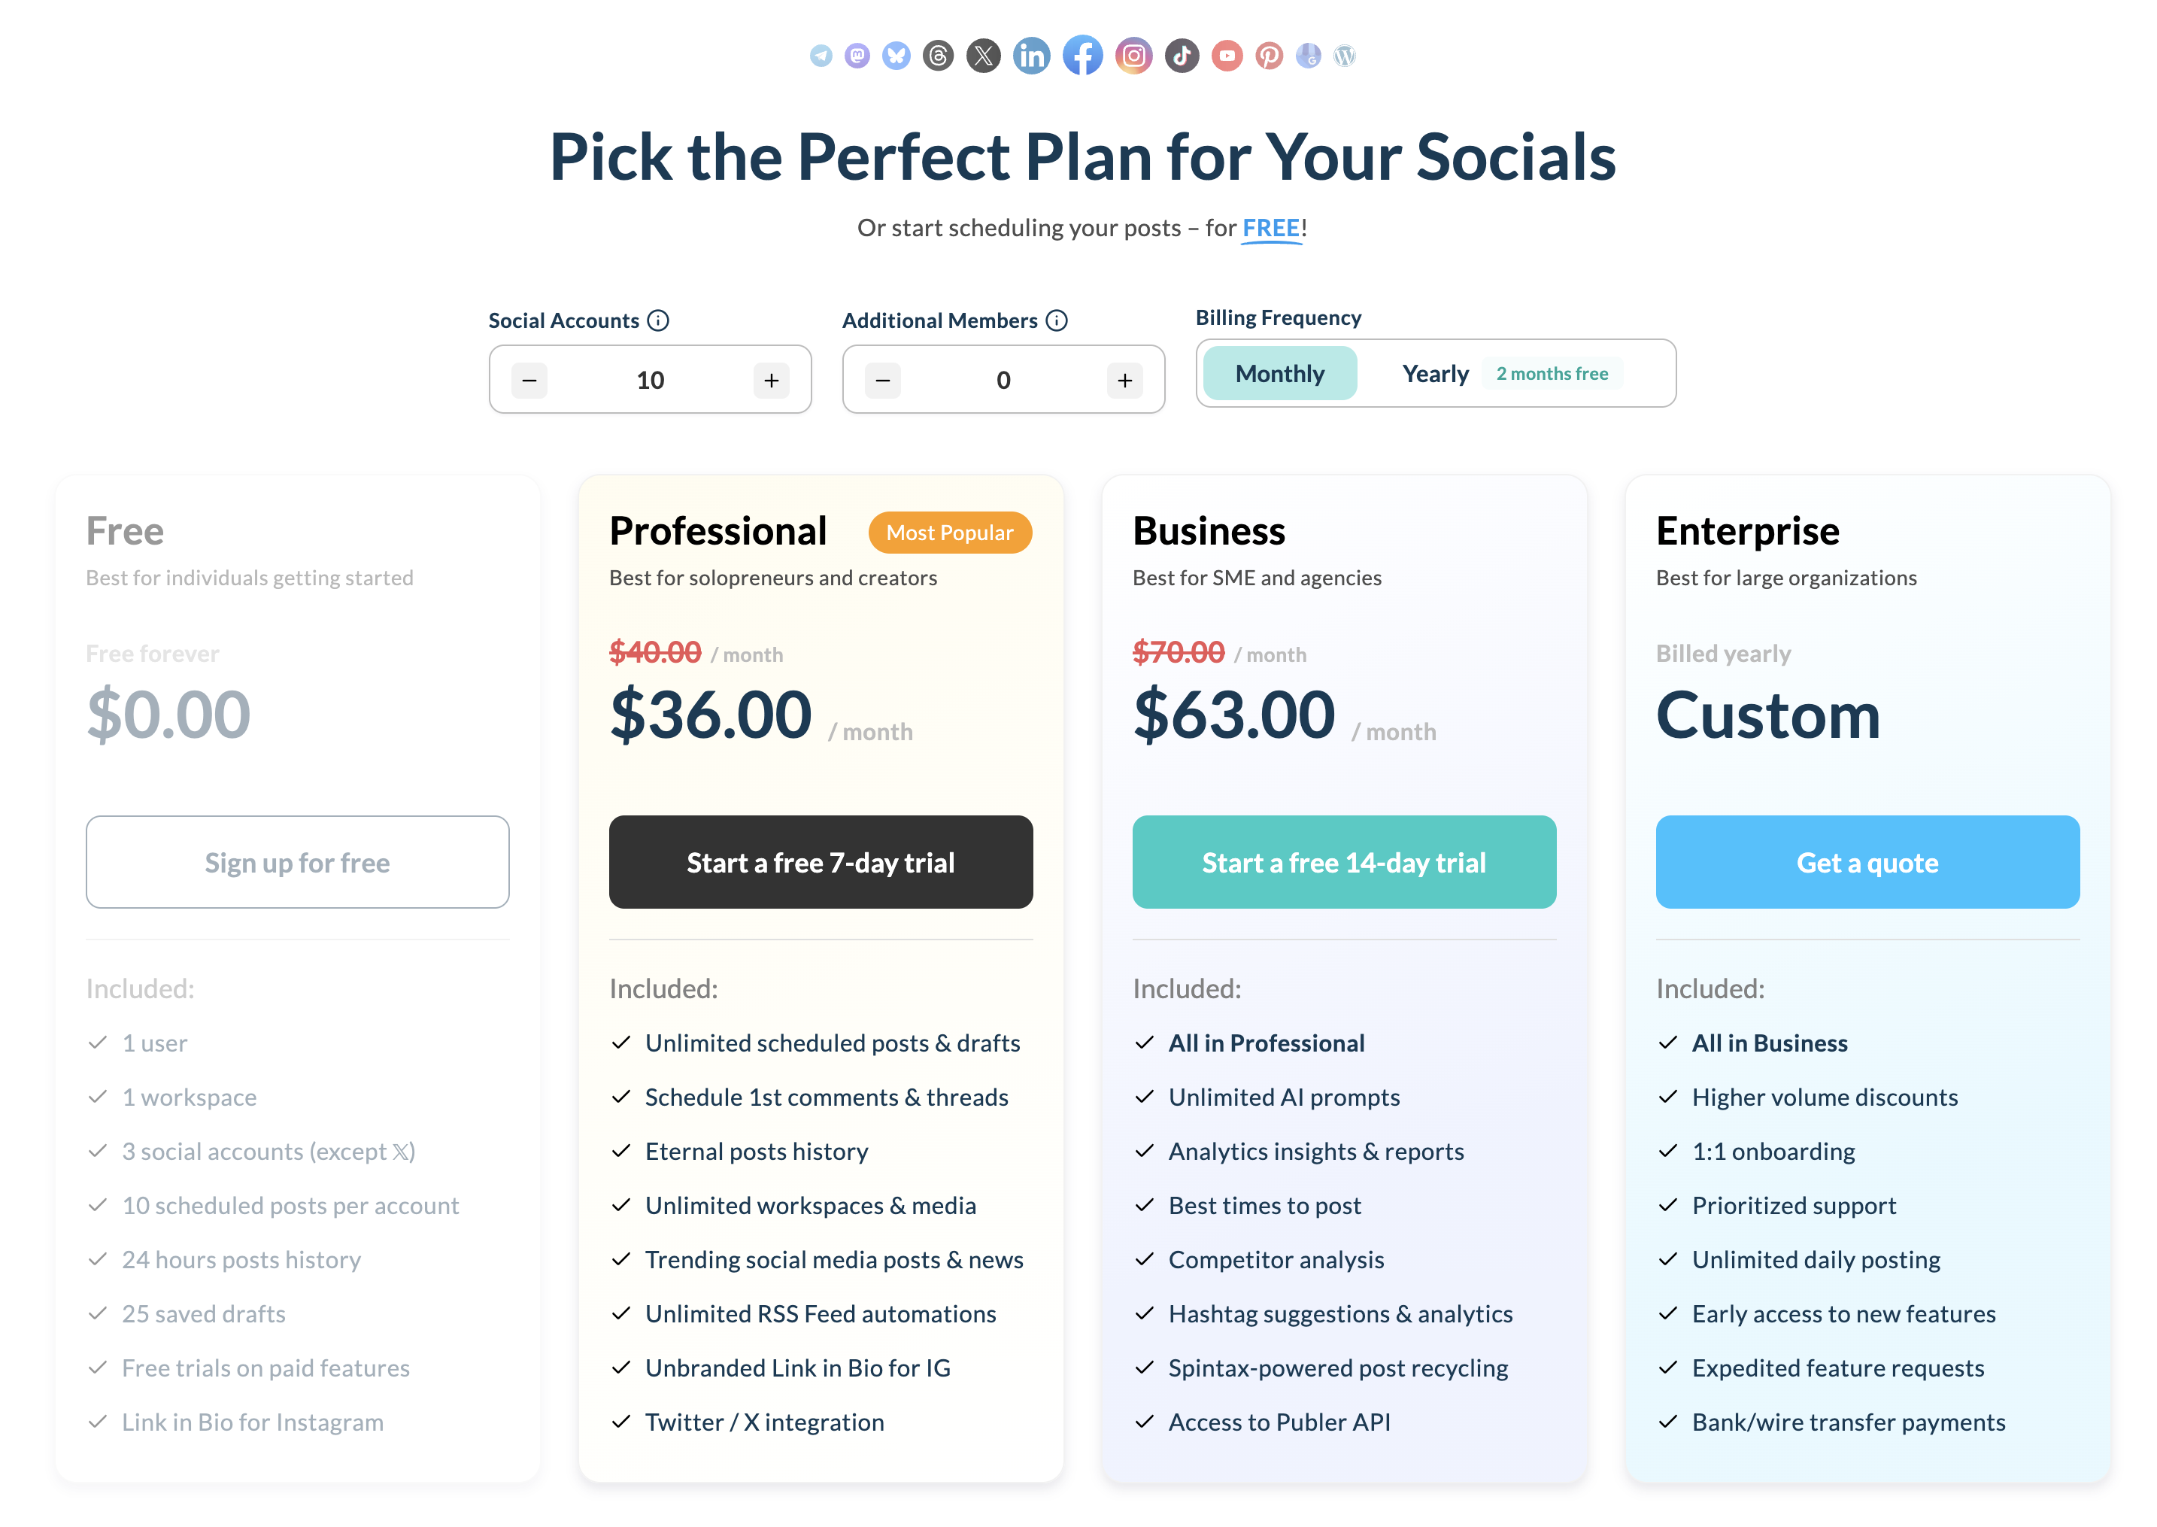The width and height of the screenshot is (2157, 1527).
Task: Click the Mastodon icon
Action: (x=857, y=56)
